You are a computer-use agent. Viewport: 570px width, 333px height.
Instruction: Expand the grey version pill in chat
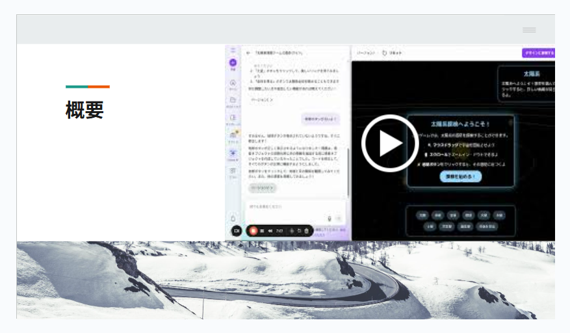pyautogui.click(x=261, y=188)
